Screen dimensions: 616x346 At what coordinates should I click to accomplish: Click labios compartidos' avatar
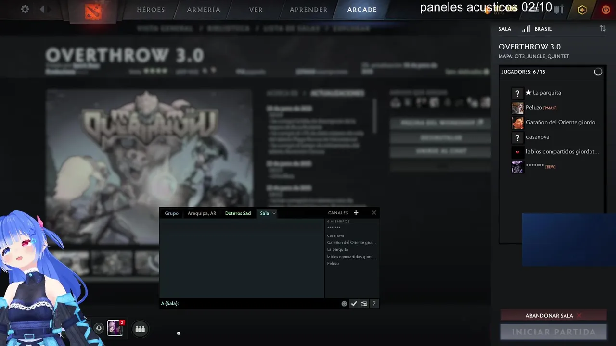pyautogui.click(x=517, y=152)
